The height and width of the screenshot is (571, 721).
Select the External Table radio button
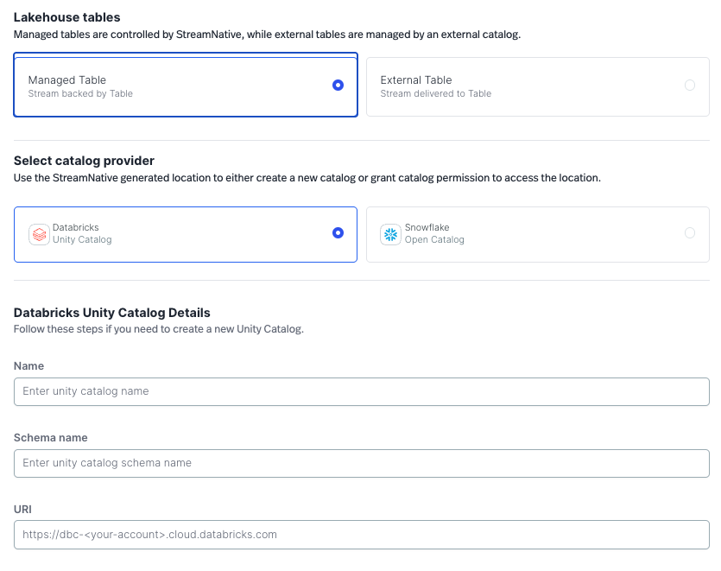coord(689,85)
